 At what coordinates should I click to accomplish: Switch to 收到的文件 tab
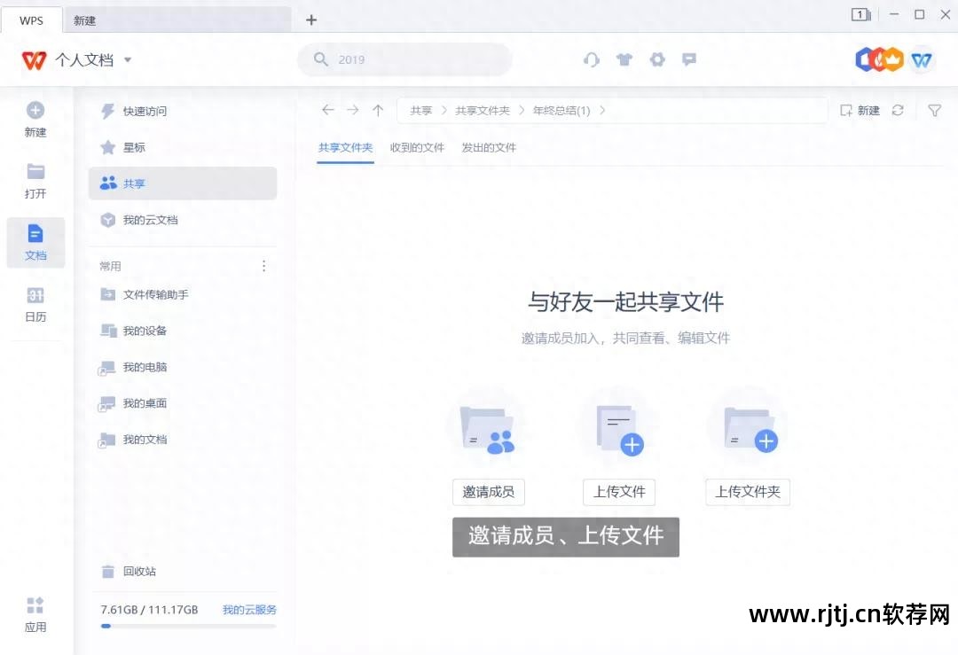417,147
